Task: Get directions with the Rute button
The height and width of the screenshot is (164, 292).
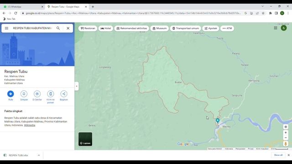Action: pyautogui.click(x=10, y=94)
